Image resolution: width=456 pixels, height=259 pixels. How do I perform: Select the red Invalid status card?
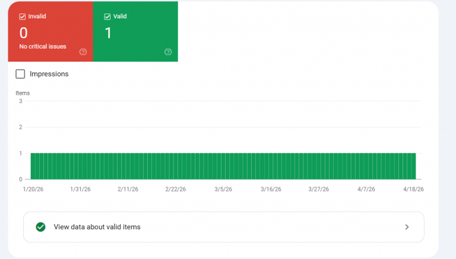[x=50, y=31]
